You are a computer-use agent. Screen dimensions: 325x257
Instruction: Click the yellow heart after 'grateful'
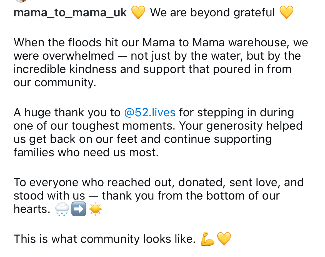coord(286,13)
